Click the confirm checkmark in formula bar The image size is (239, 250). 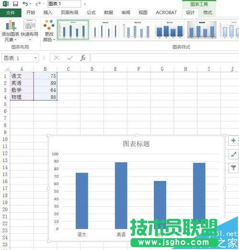click(x=70, y=58)
